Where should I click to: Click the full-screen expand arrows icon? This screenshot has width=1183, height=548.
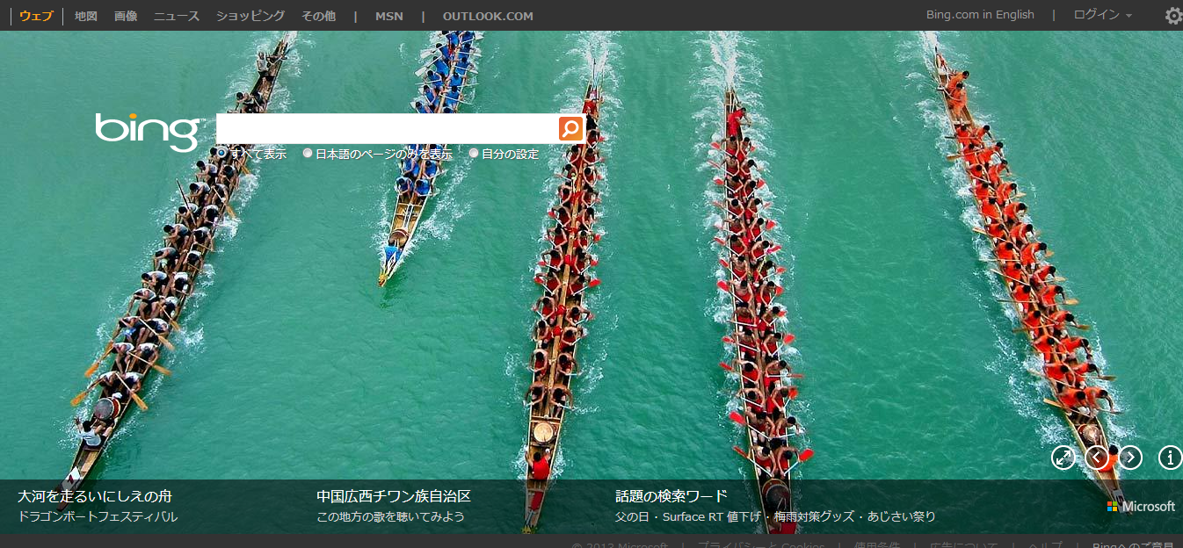1063,458
